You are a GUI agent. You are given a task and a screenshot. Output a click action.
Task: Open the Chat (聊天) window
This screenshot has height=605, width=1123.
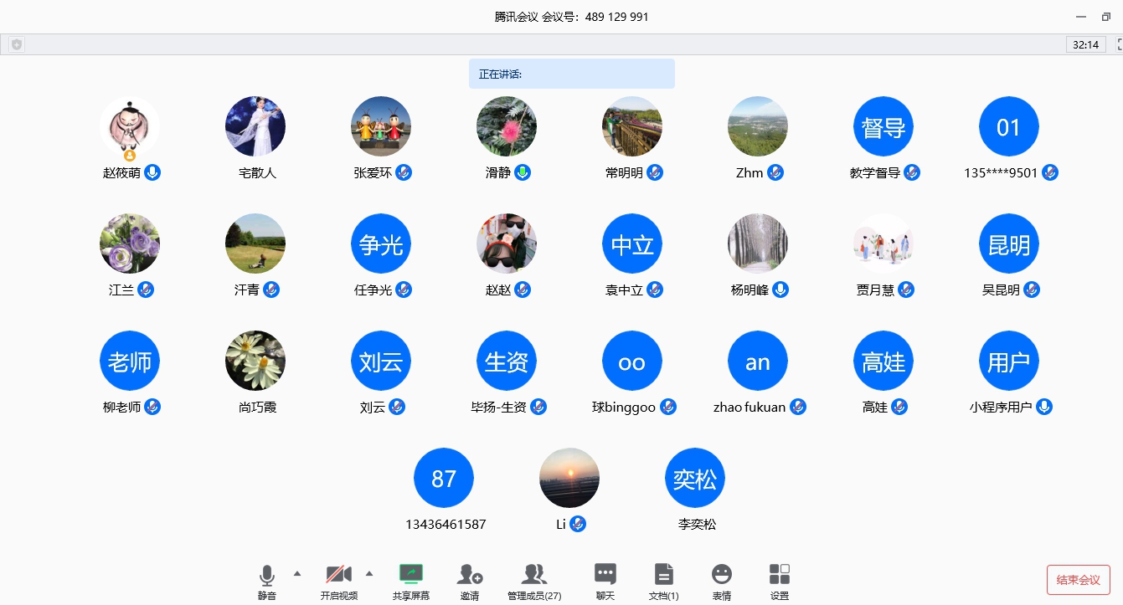605,575
